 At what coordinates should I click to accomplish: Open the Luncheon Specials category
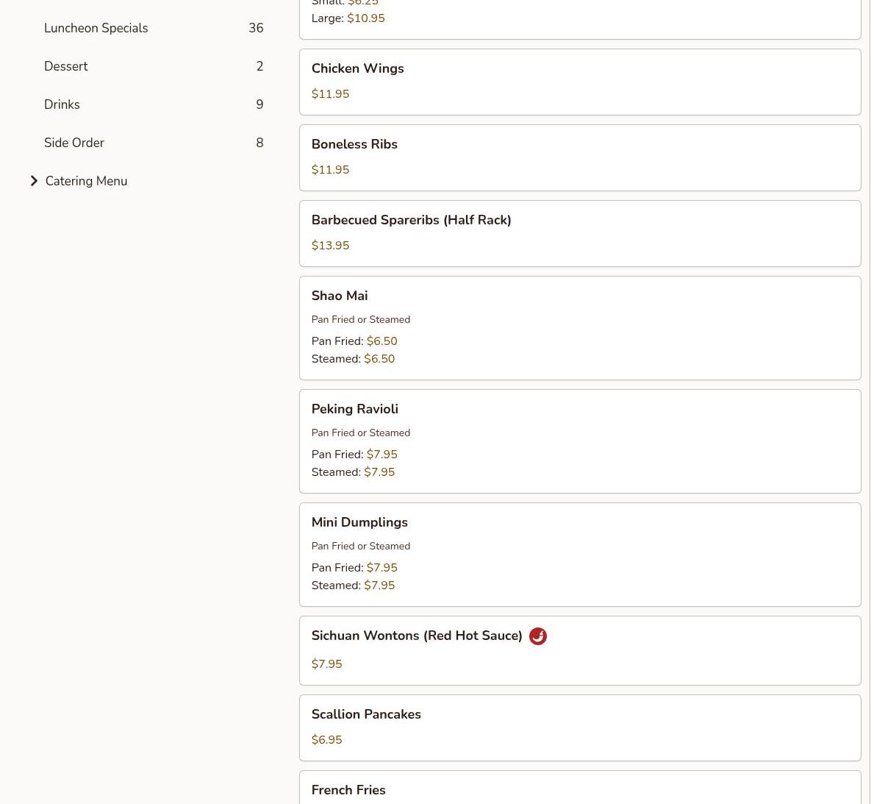tap(96, 28)
